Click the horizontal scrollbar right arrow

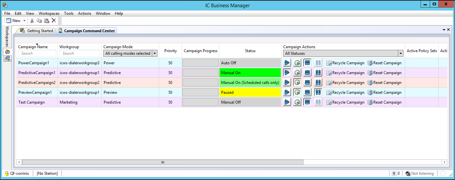(x=444, y=162)
